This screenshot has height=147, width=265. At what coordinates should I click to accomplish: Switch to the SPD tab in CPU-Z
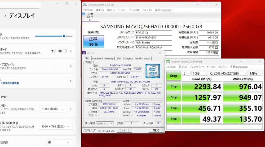[x=119, y=59]
